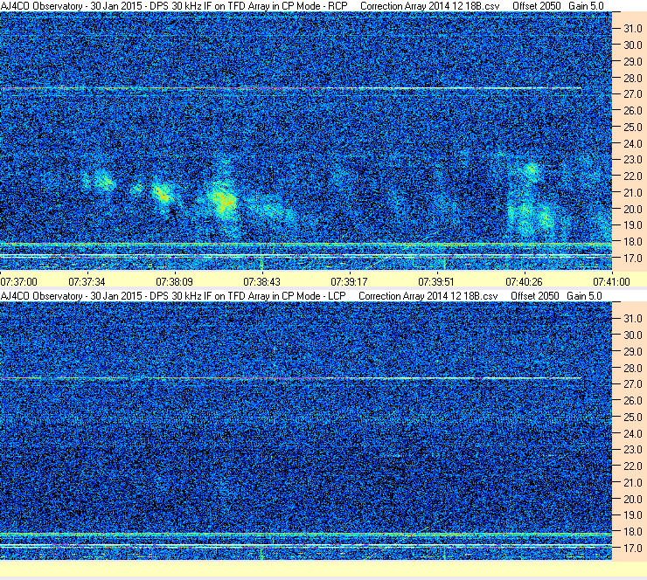This screenshot has width=647, height=580.
Task: Click the 07:37:00 time label
Action: click(x=19, y=282)
